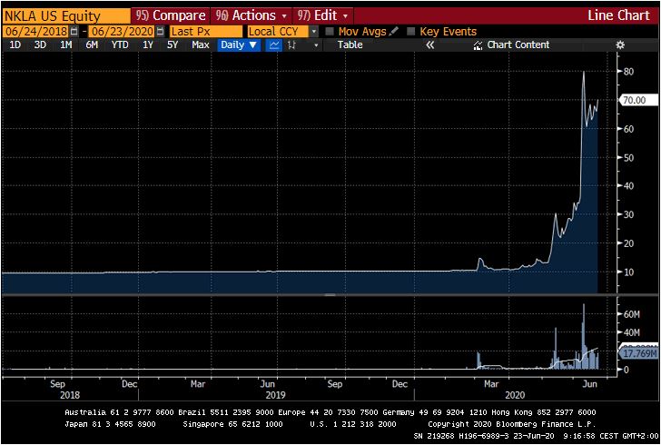The height and width of the screenshot is (445, 661).
Task: Switch to 3D time range
Action: click(40, 44)
